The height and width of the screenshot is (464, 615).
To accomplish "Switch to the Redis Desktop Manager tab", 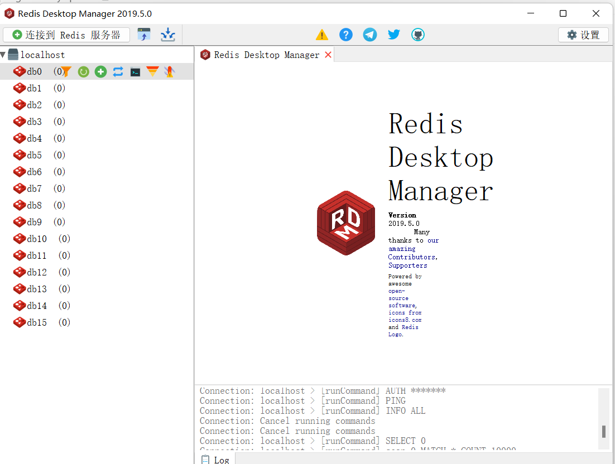I will tap(266, 55).
